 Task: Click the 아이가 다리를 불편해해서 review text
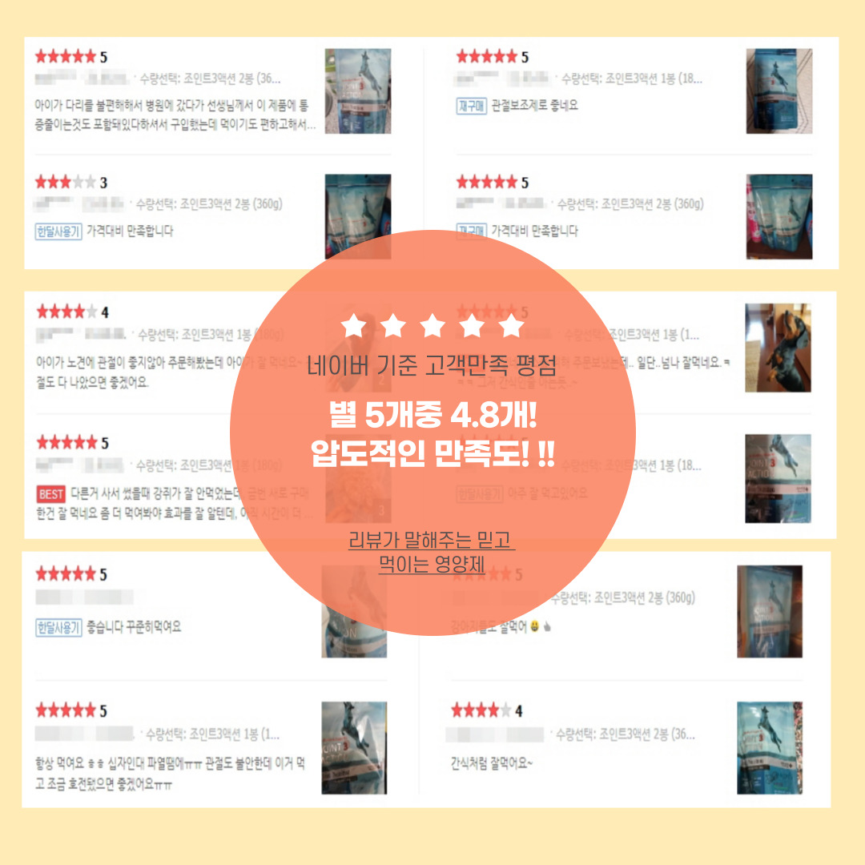click(x=175, y=115)
